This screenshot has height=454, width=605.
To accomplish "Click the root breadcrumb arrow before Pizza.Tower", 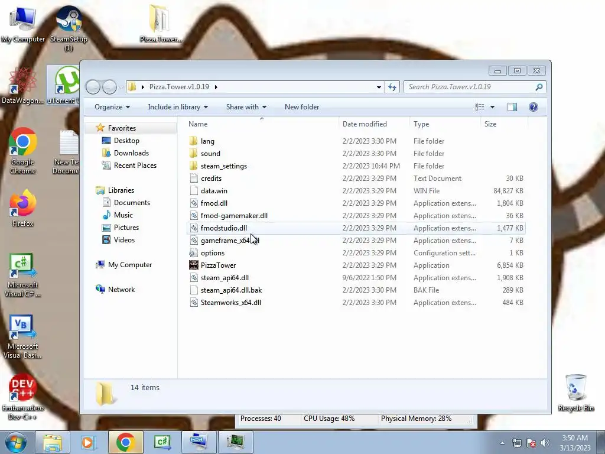I will click(143, 87).
